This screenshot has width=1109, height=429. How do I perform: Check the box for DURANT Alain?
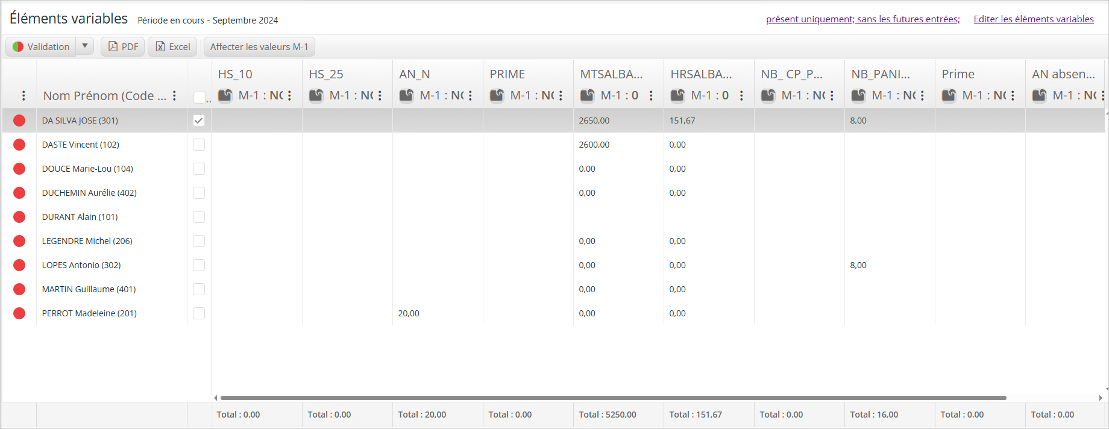coord(199,217)
